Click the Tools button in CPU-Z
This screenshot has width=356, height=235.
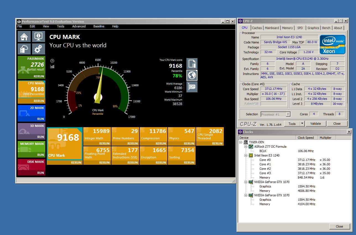coord(292,124)
